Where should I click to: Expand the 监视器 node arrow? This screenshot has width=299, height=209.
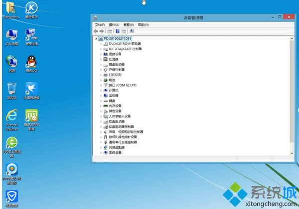click(101, 96)
